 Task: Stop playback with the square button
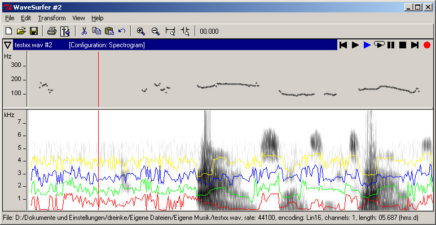403,45
